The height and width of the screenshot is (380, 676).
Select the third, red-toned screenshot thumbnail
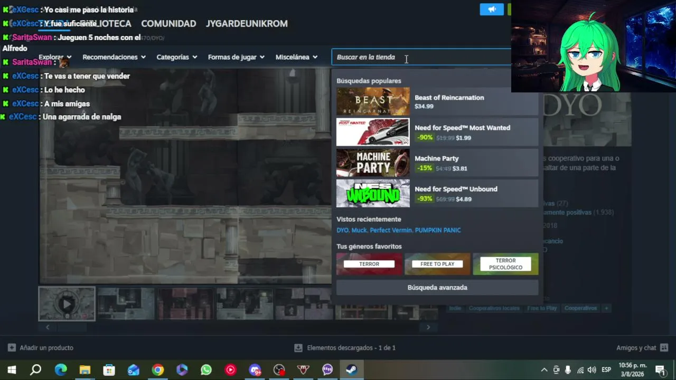(185, 304)
